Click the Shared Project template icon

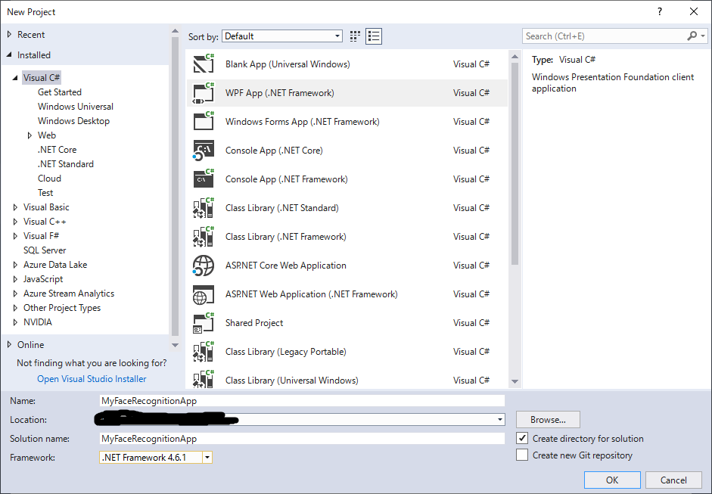point(204,323)
